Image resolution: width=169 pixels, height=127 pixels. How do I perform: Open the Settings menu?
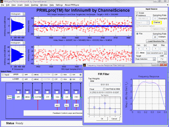(59, 5)
